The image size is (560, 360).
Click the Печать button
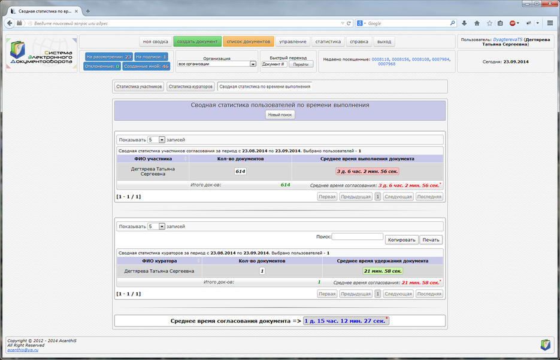pyautogui.click(x=431, y=240)
